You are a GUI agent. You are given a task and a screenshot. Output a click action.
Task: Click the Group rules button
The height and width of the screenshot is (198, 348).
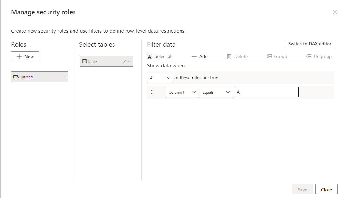coord(277,56)
